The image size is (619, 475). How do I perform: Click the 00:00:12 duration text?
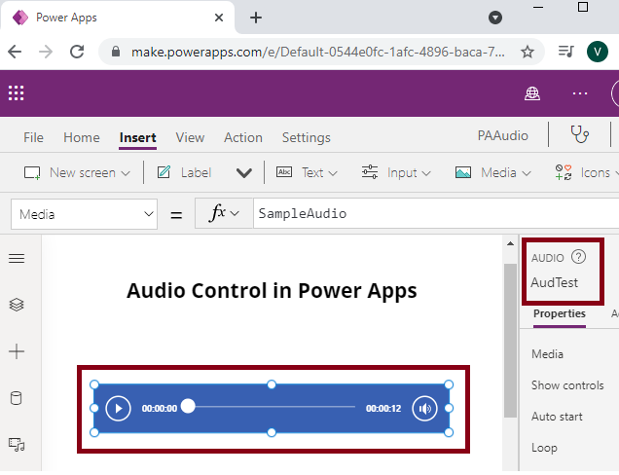(382, 408)
